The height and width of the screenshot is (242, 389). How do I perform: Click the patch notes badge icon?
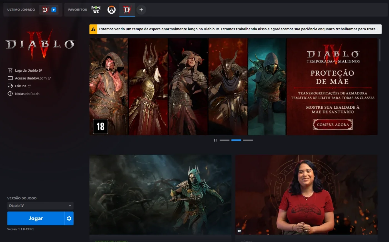(10, 94)
